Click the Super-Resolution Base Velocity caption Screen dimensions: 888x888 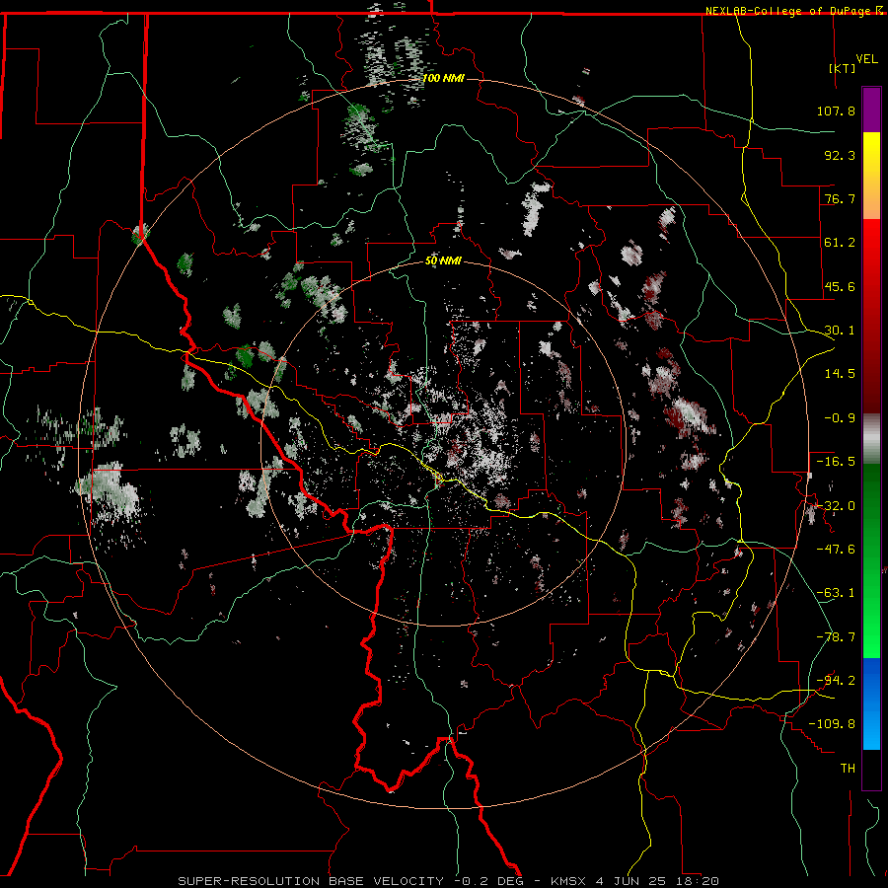pos(449,881)
